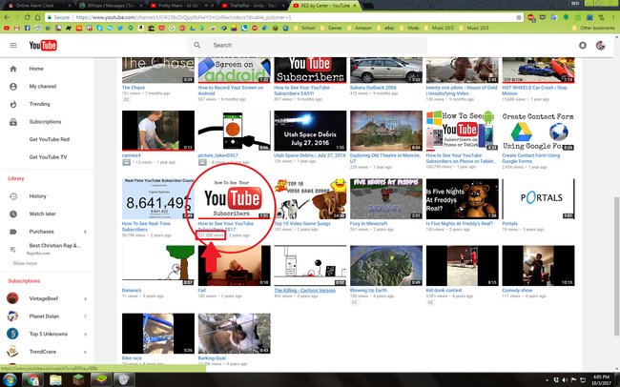Switch to Pretty Mami YouTube tab
The height and width of the screenshot is (387, 620).
180,6
